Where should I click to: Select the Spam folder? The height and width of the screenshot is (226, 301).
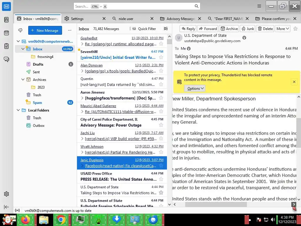(x=45, y=102)
